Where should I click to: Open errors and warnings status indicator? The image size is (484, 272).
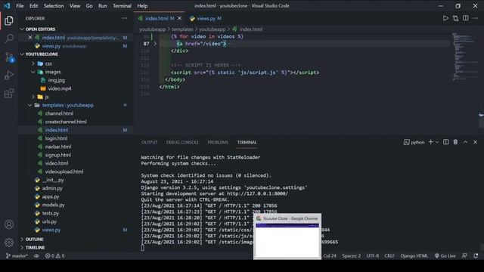point(54,255)
